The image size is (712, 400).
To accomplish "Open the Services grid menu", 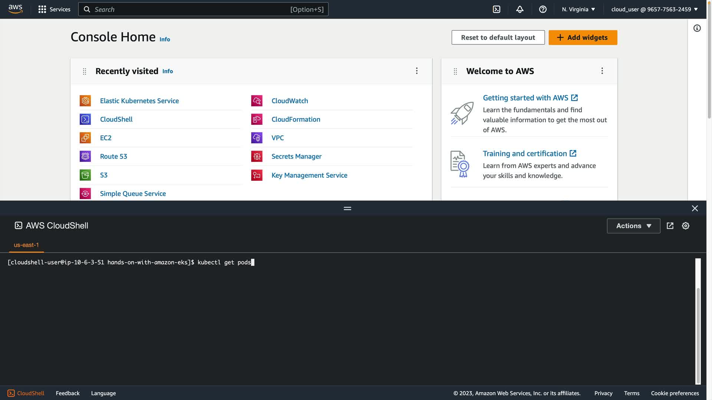I will point(54,9).
